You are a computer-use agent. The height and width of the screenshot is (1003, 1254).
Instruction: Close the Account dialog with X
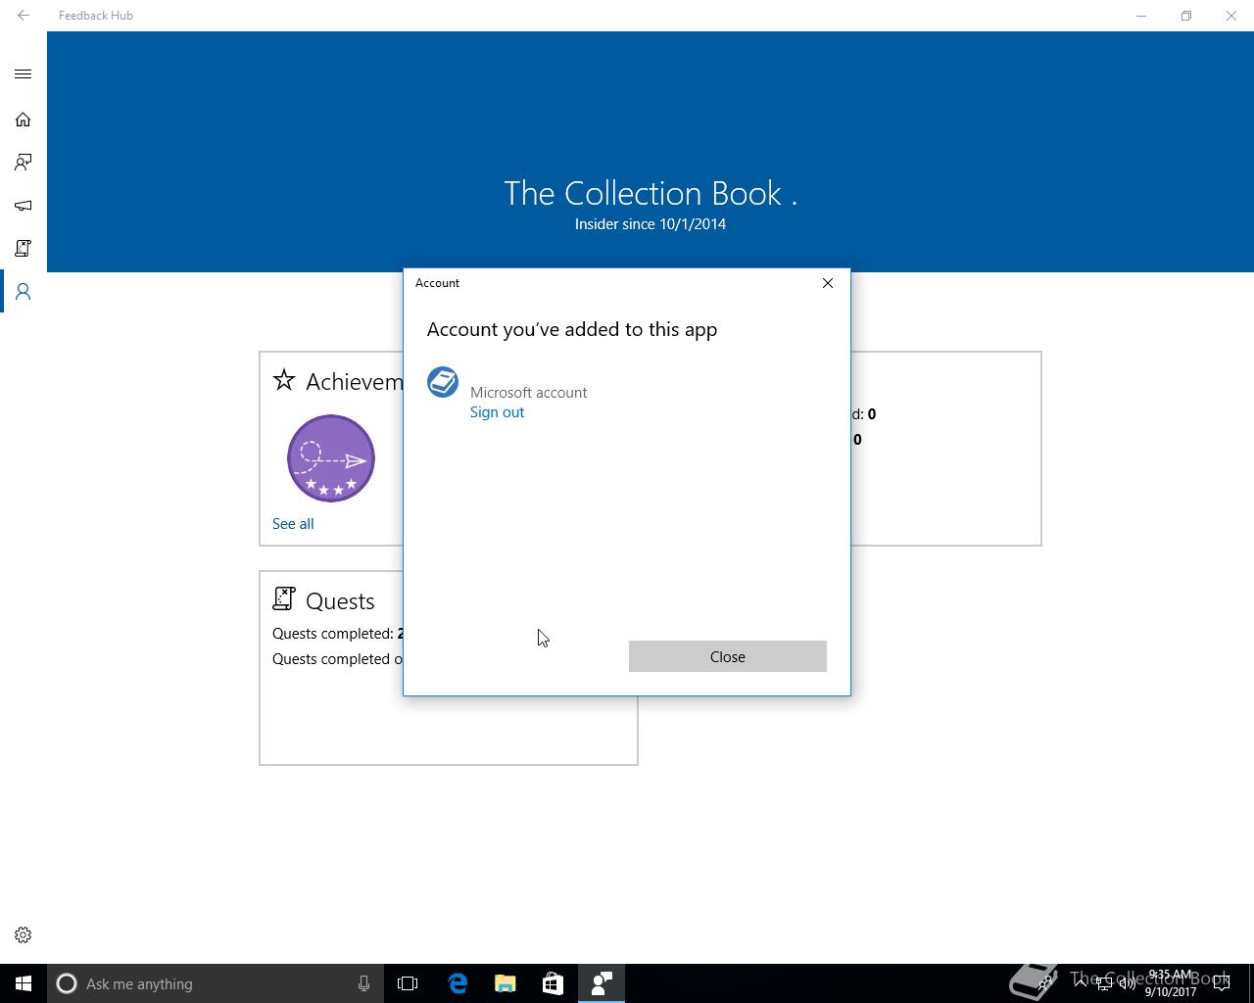(x=828, y=283)
